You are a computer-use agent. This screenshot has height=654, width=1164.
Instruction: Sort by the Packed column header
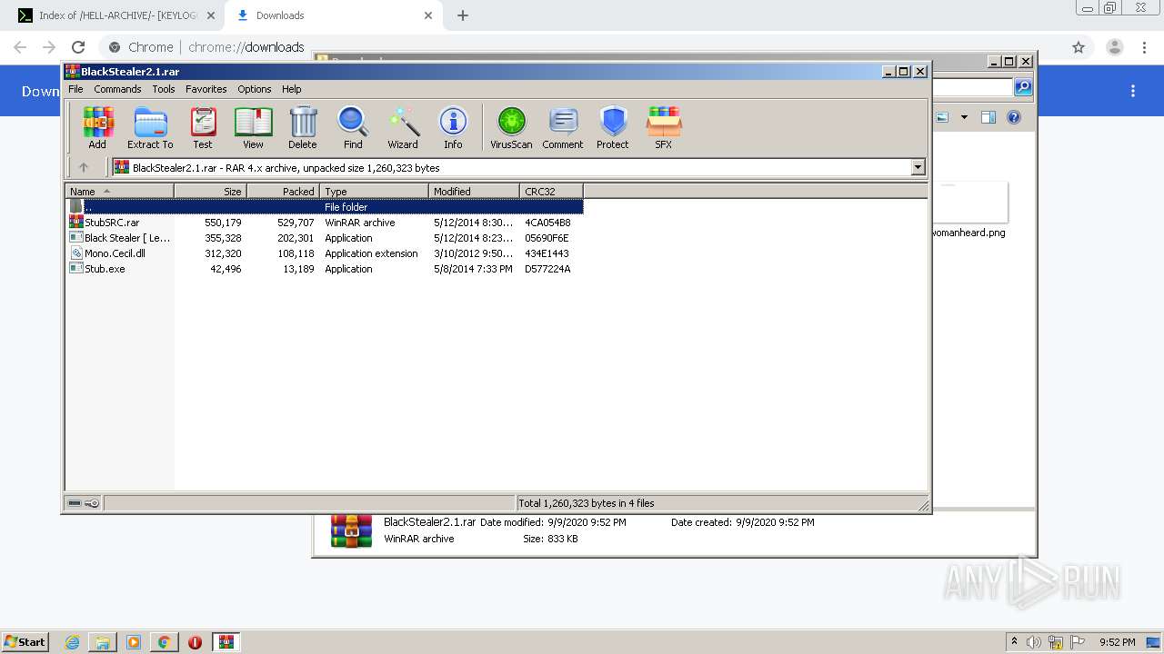(283, 192)
